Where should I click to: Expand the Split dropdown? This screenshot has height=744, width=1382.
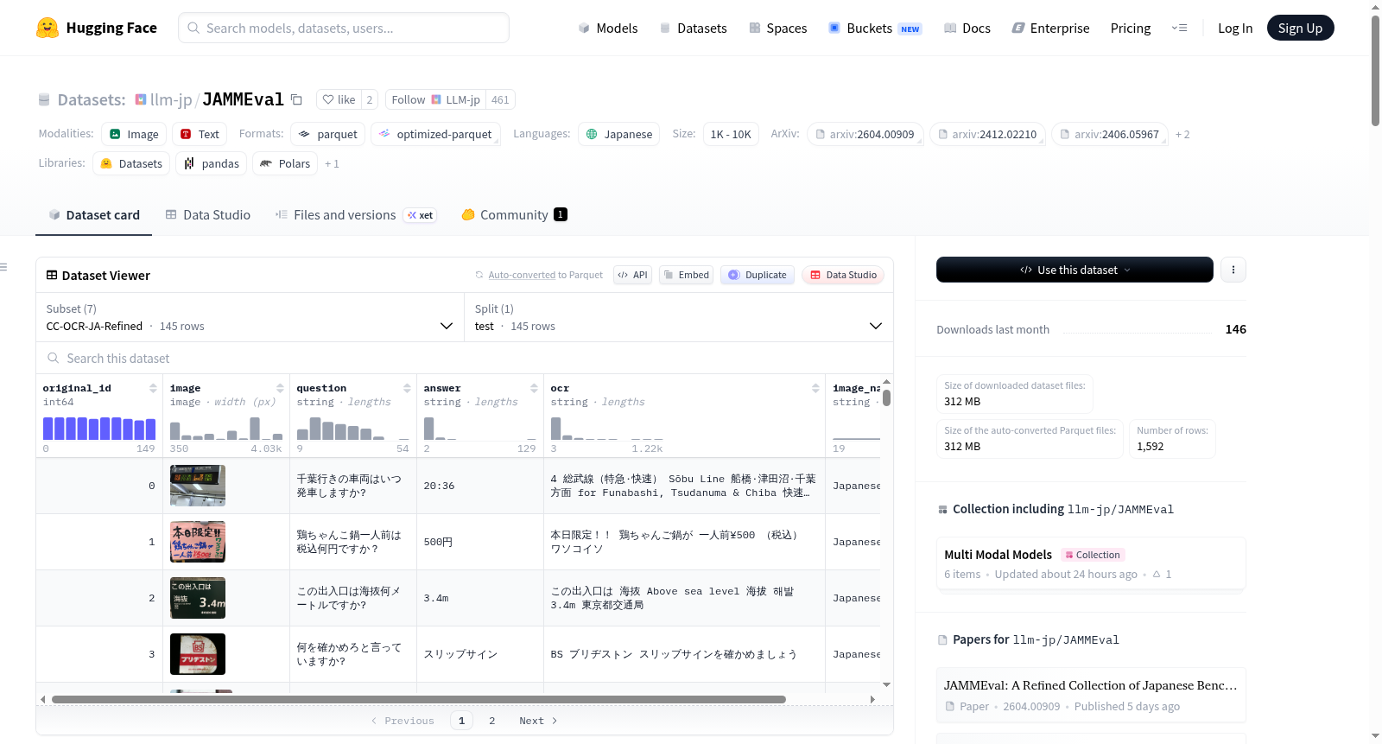pos(679,317)
